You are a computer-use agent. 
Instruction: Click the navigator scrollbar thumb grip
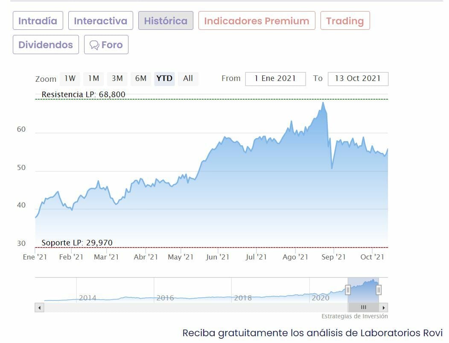point(363,307)
